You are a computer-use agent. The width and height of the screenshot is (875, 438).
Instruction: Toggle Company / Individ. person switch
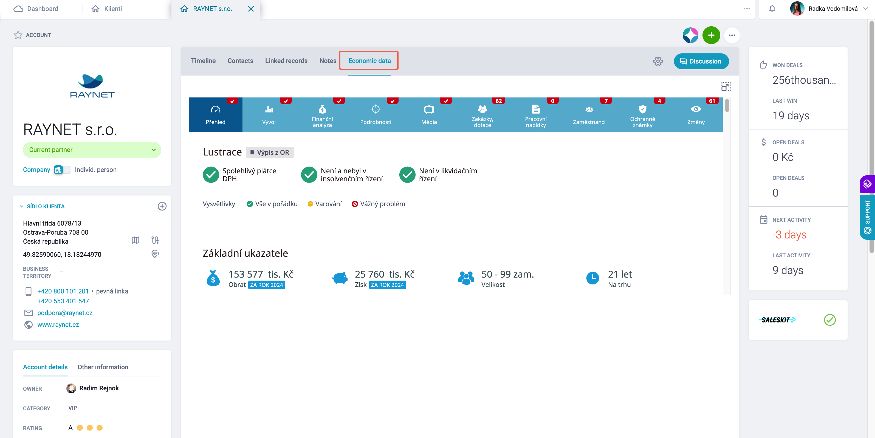click(63, 170)
